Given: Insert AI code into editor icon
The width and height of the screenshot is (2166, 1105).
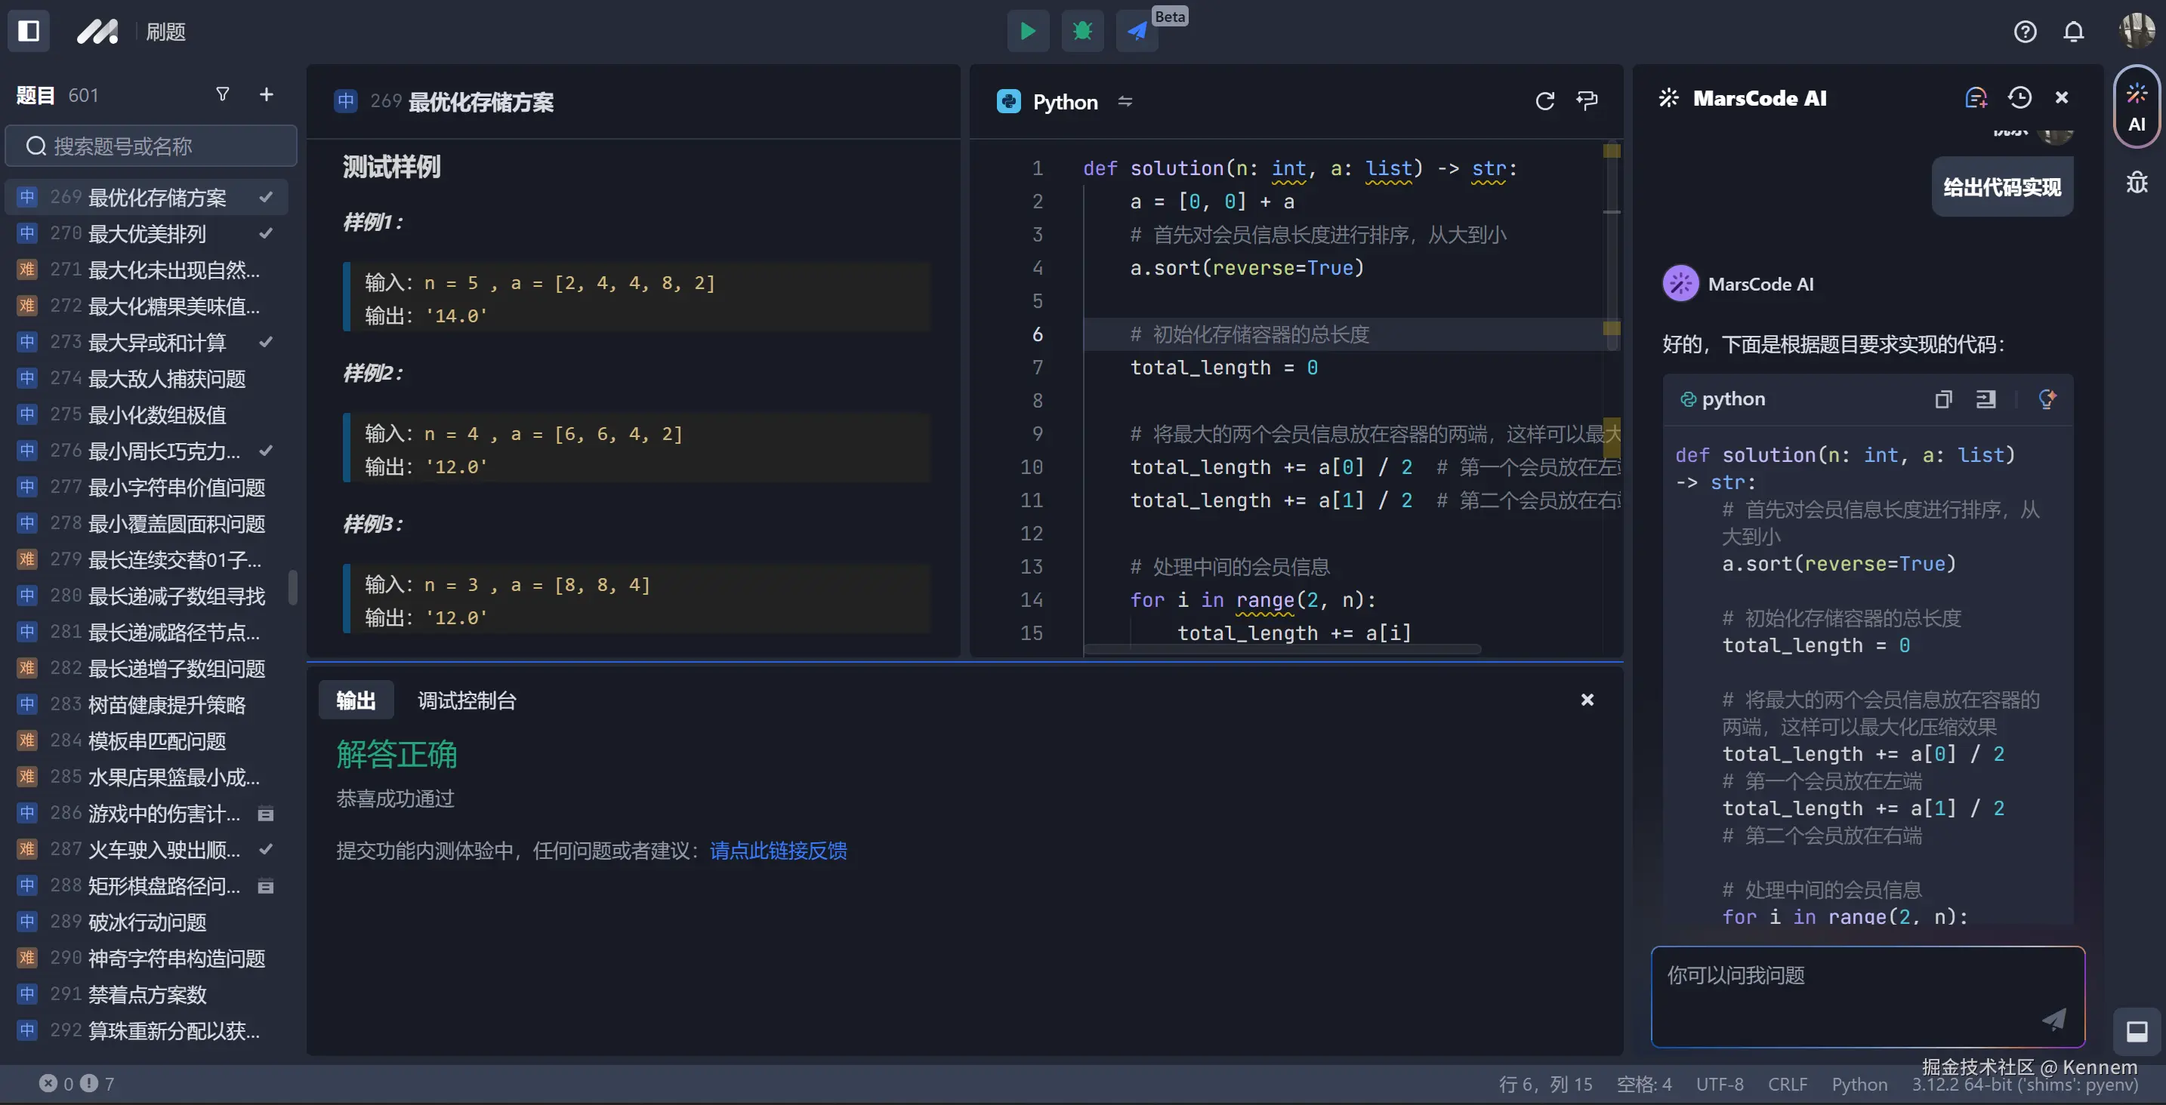Looking at the screenshot, I should [1986, 399].
